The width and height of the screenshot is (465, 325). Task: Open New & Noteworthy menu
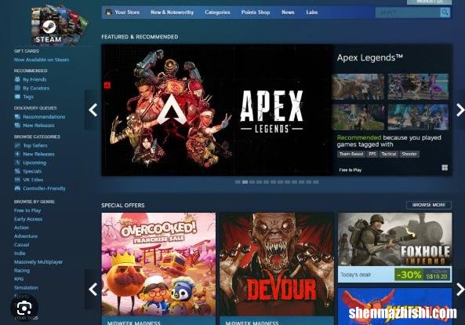[172, 13]
